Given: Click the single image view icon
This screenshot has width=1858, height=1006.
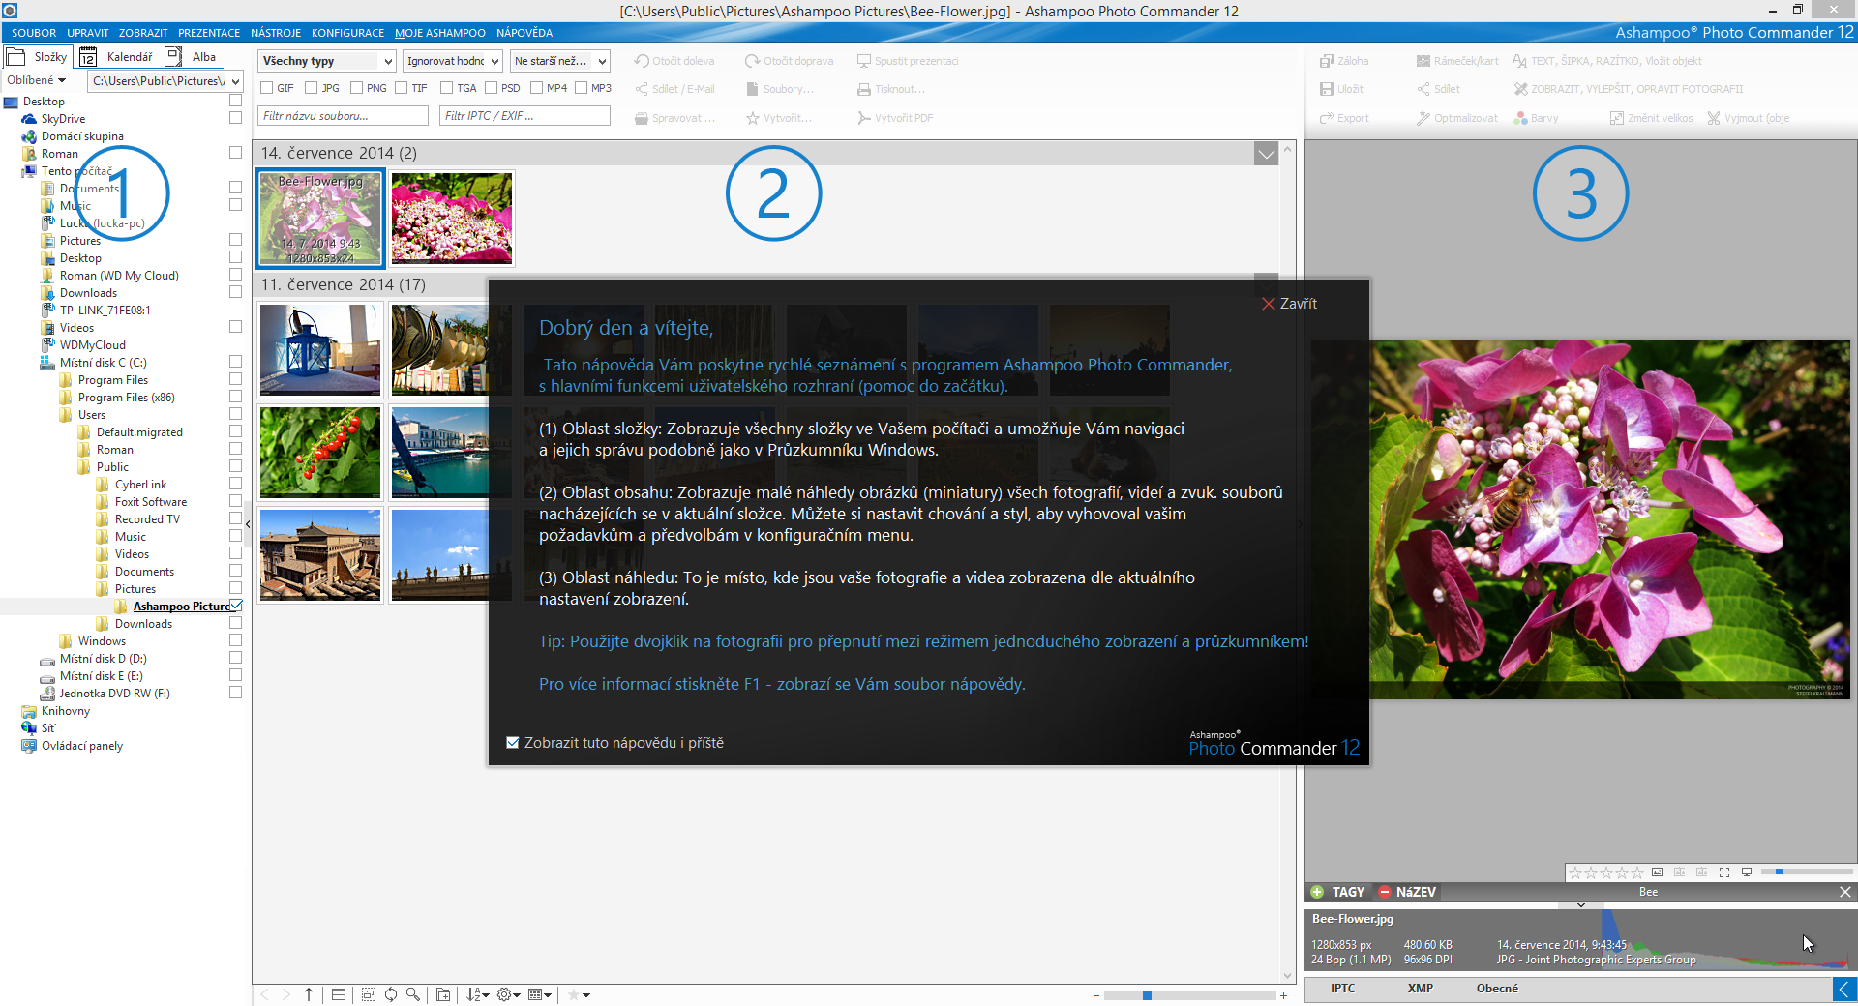Looking at the screenshot, I should point(1657,873).
